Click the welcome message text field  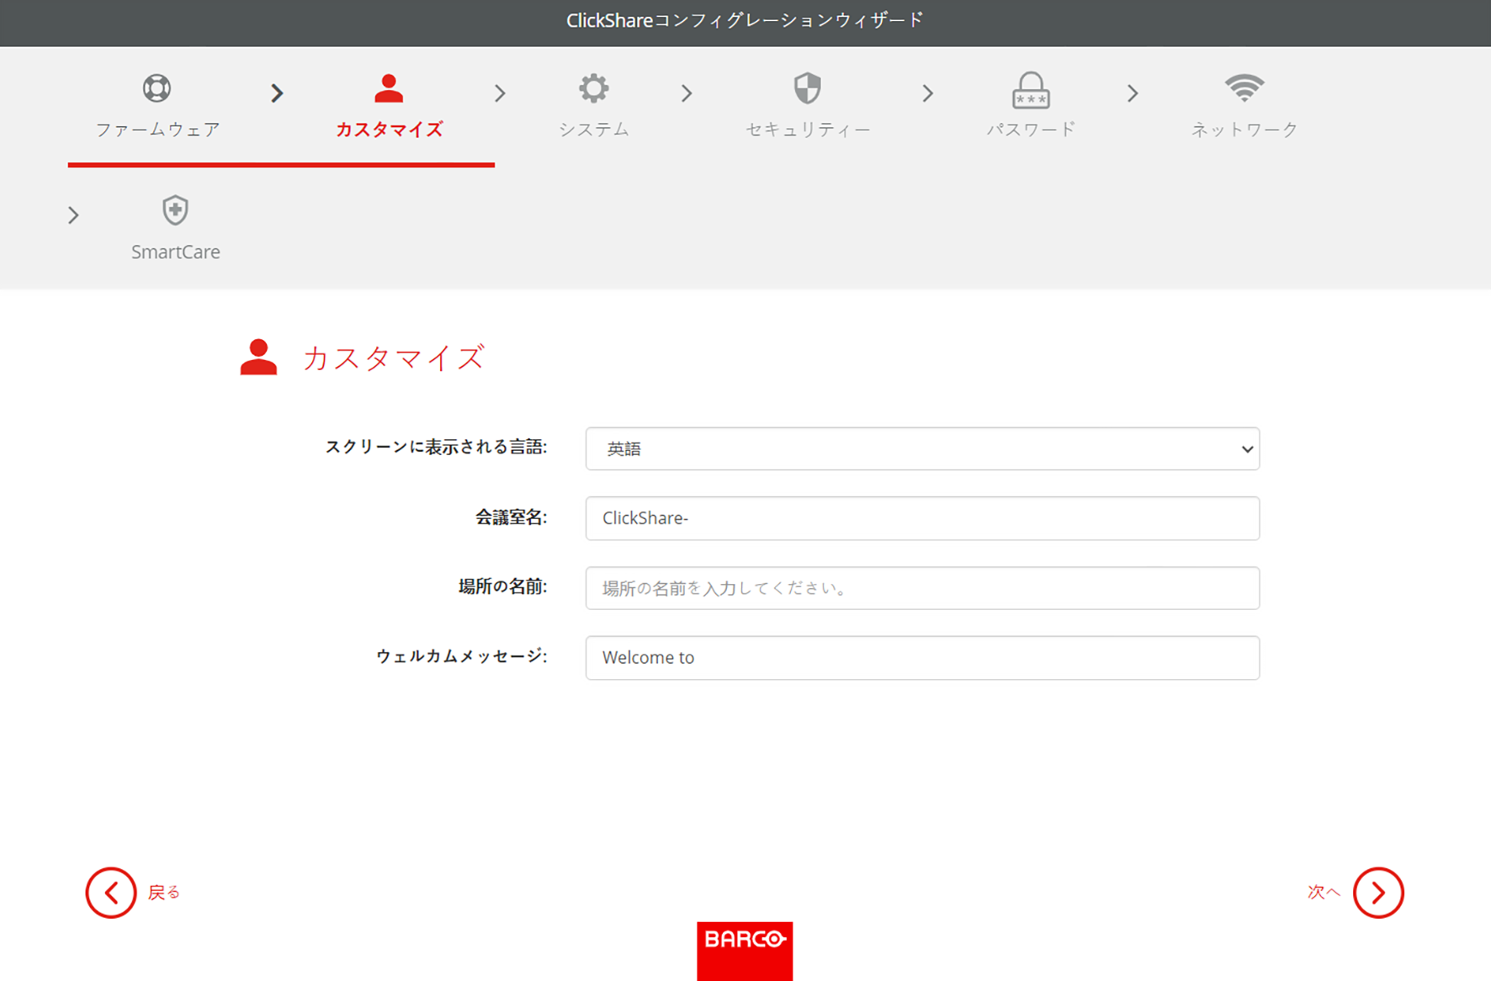(922, 658)
